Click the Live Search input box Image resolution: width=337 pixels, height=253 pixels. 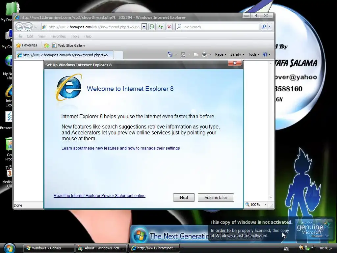(x=217, y=27)
